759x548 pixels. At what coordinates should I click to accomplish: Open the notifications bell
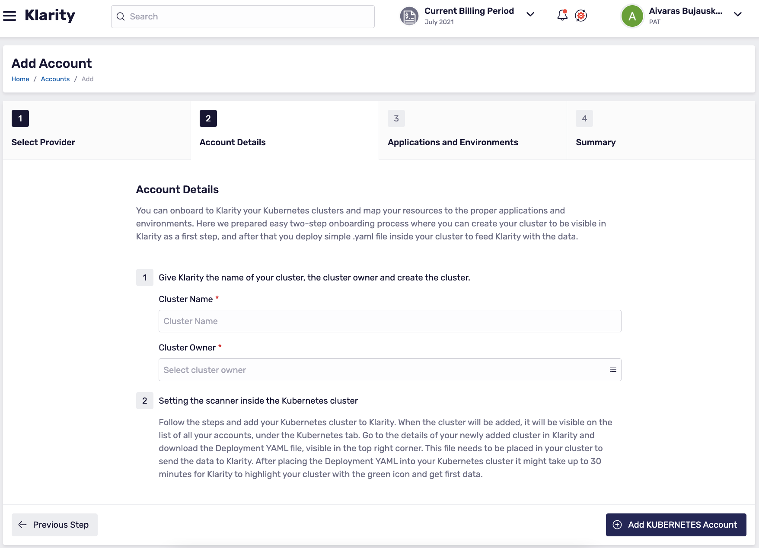pyautogui.click(x=562, y=16)
